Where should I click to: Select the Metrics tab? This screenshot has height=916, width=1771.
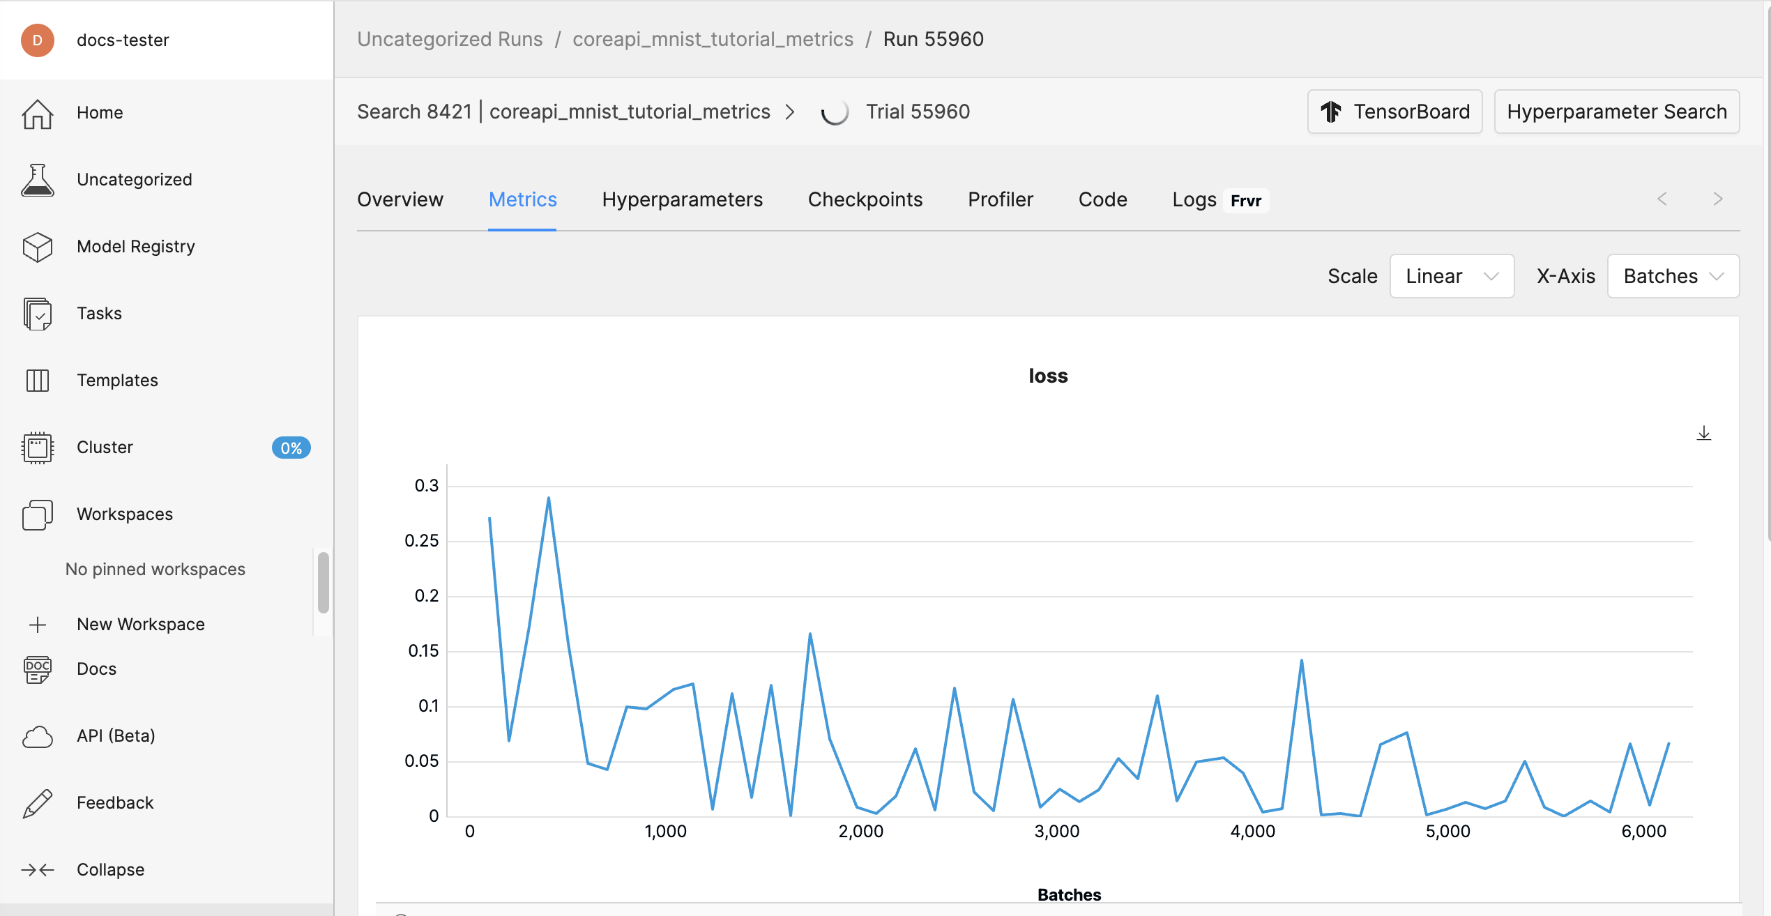click(523, 199)
